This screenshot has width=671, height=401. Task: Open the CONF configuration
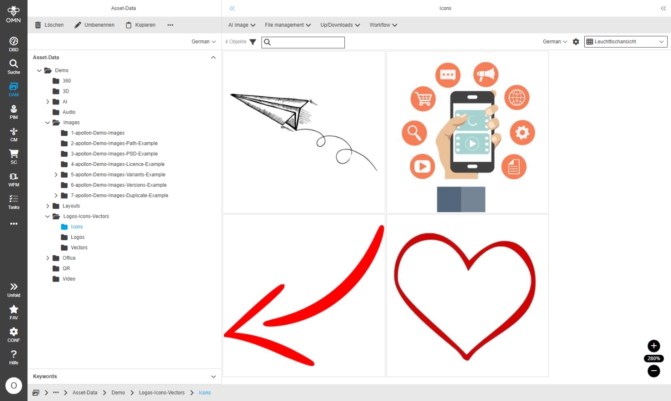(x=14, y=335)
